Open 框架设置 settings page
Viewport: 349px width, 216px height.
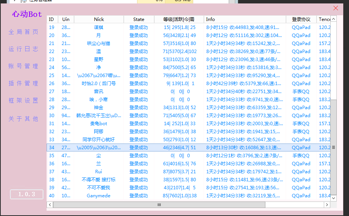24,101
